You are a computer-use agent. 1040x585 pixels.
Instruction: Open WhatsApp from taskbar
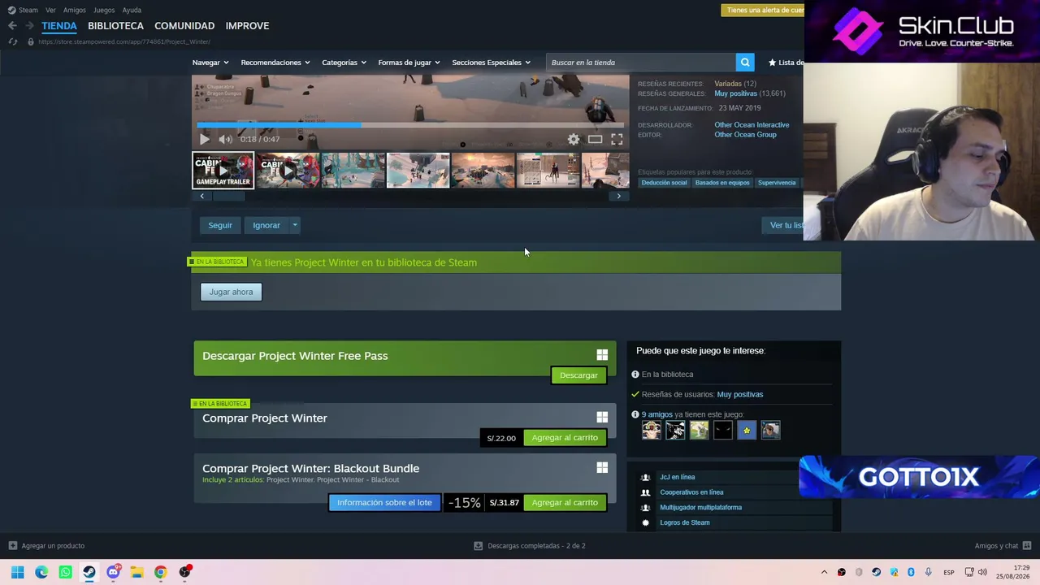coord(65,572)
